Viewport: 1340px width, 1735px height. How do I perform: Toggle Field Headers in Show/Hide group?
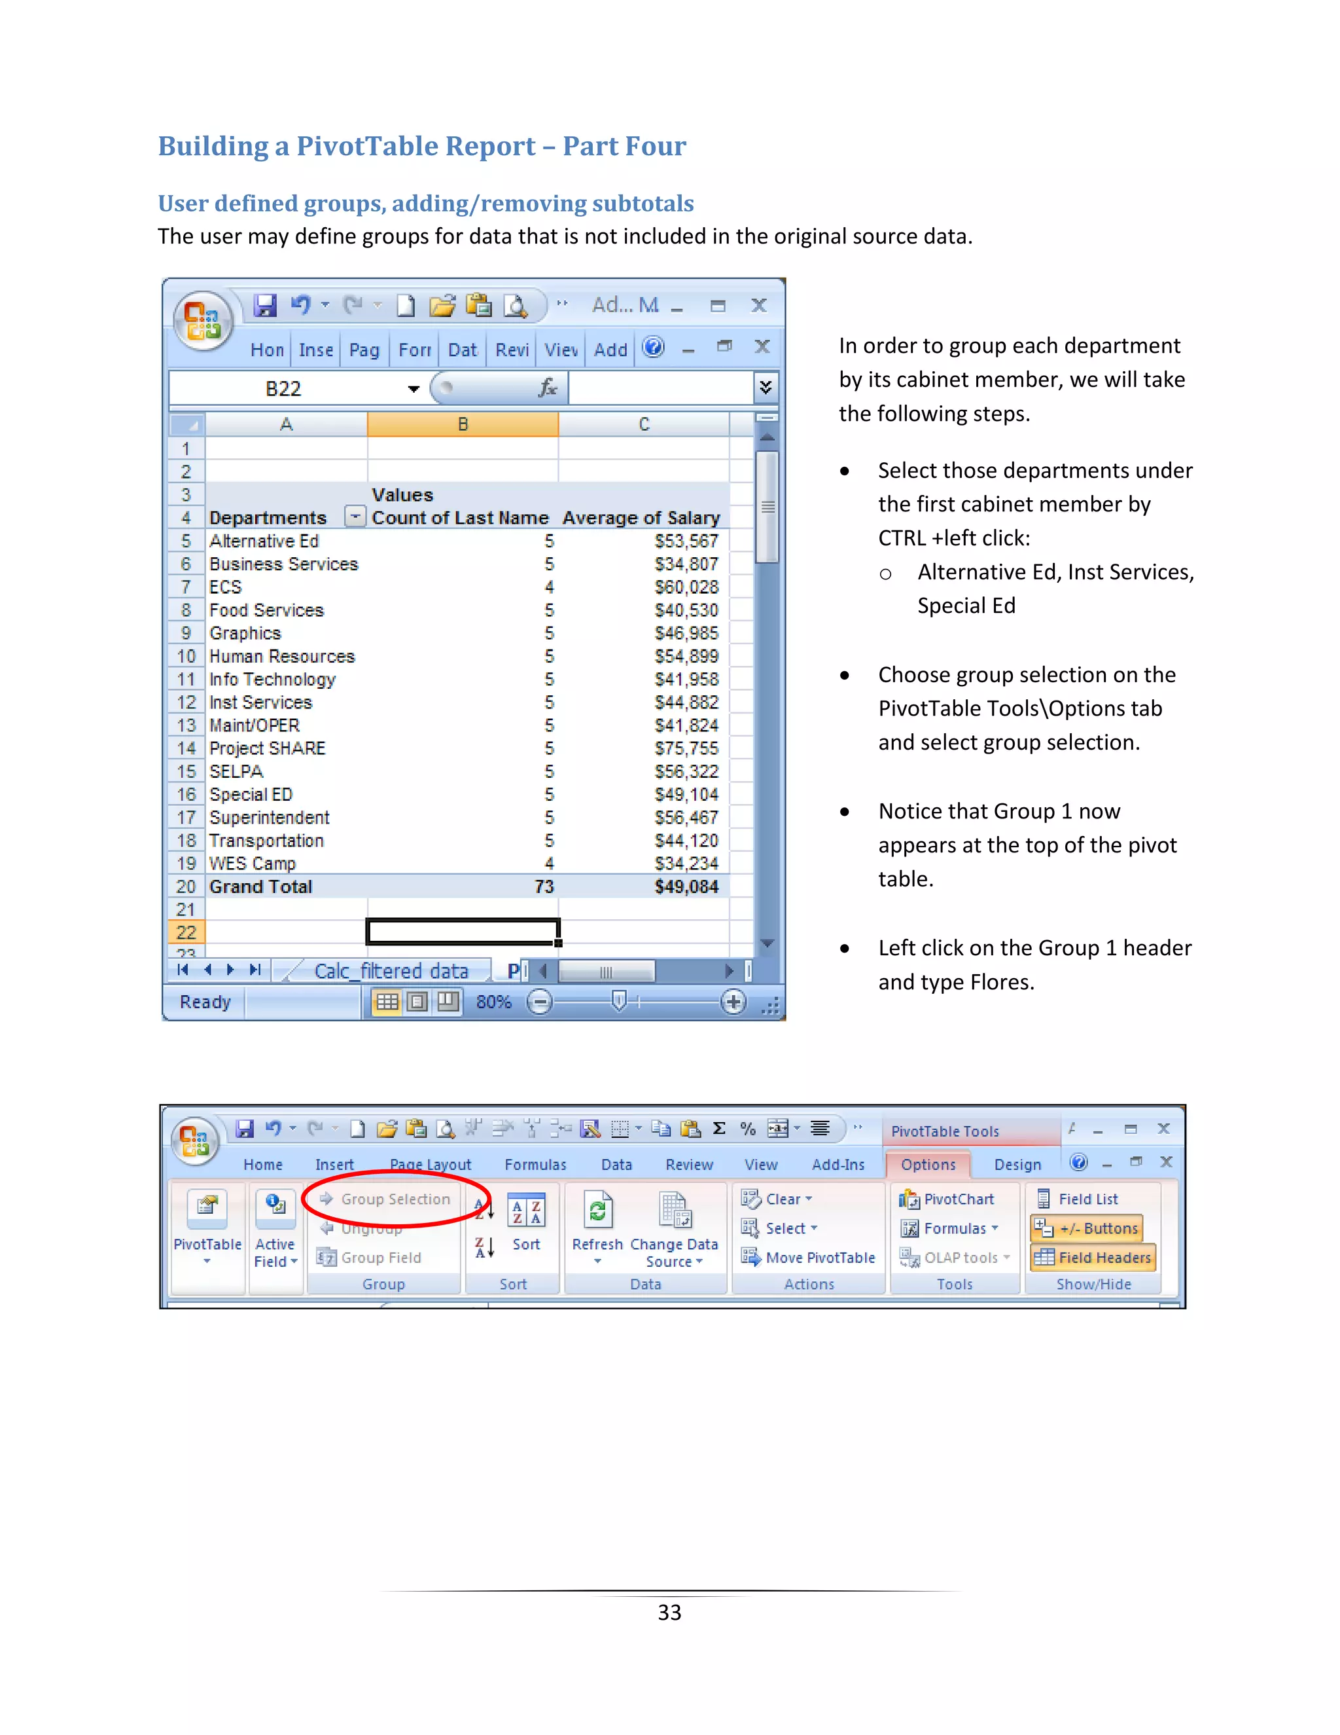pyautogui.click(x=1093, y=1258)
